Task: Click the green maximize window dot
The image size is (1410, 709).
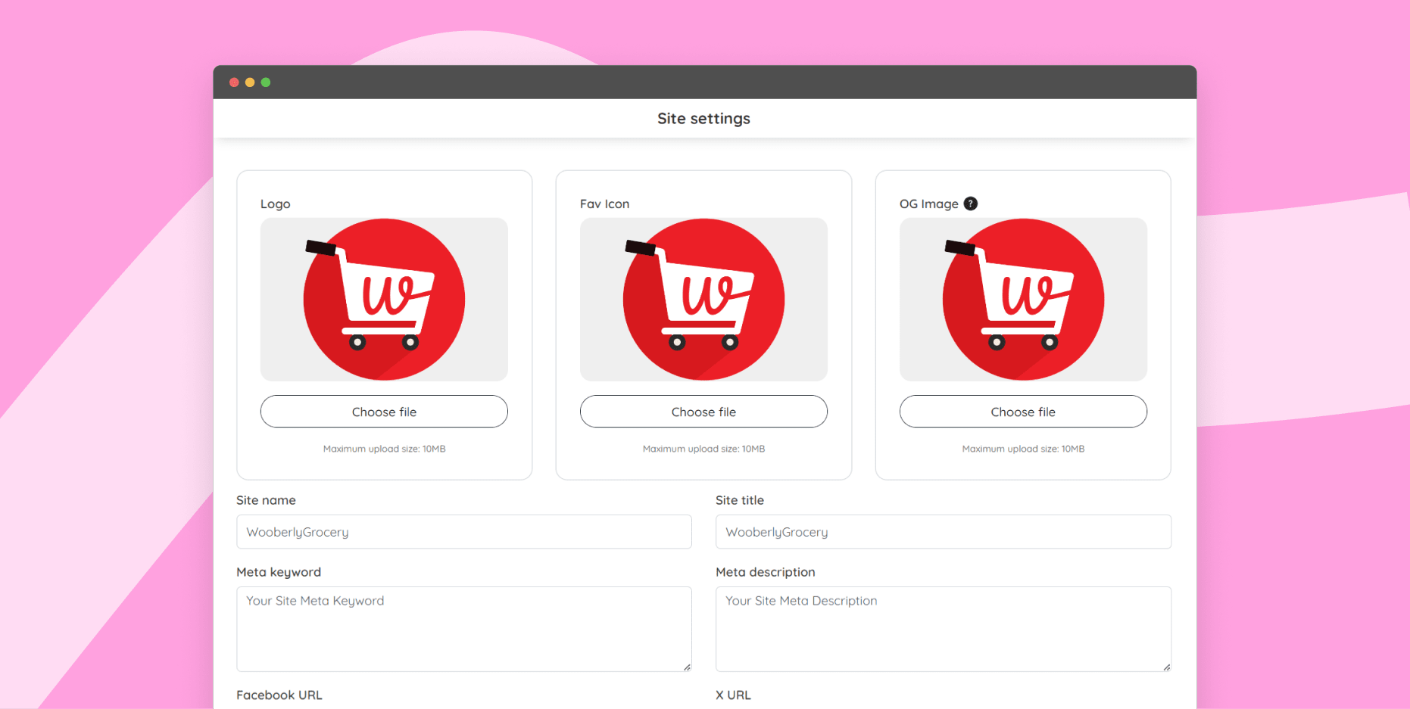Action: [x=266, y=82]
